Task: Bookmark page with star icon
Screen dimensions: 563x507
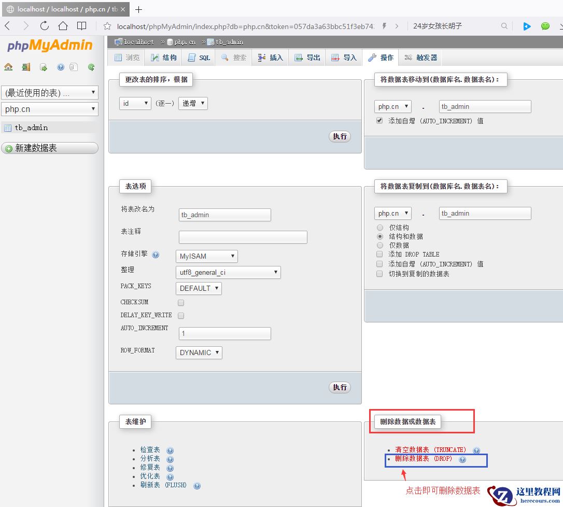Action: click(x=107, y=26)
